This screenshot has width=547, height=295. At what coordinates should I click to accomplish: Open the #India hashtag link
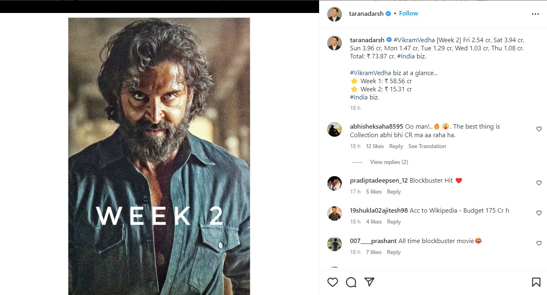click(x=406, y=56)
